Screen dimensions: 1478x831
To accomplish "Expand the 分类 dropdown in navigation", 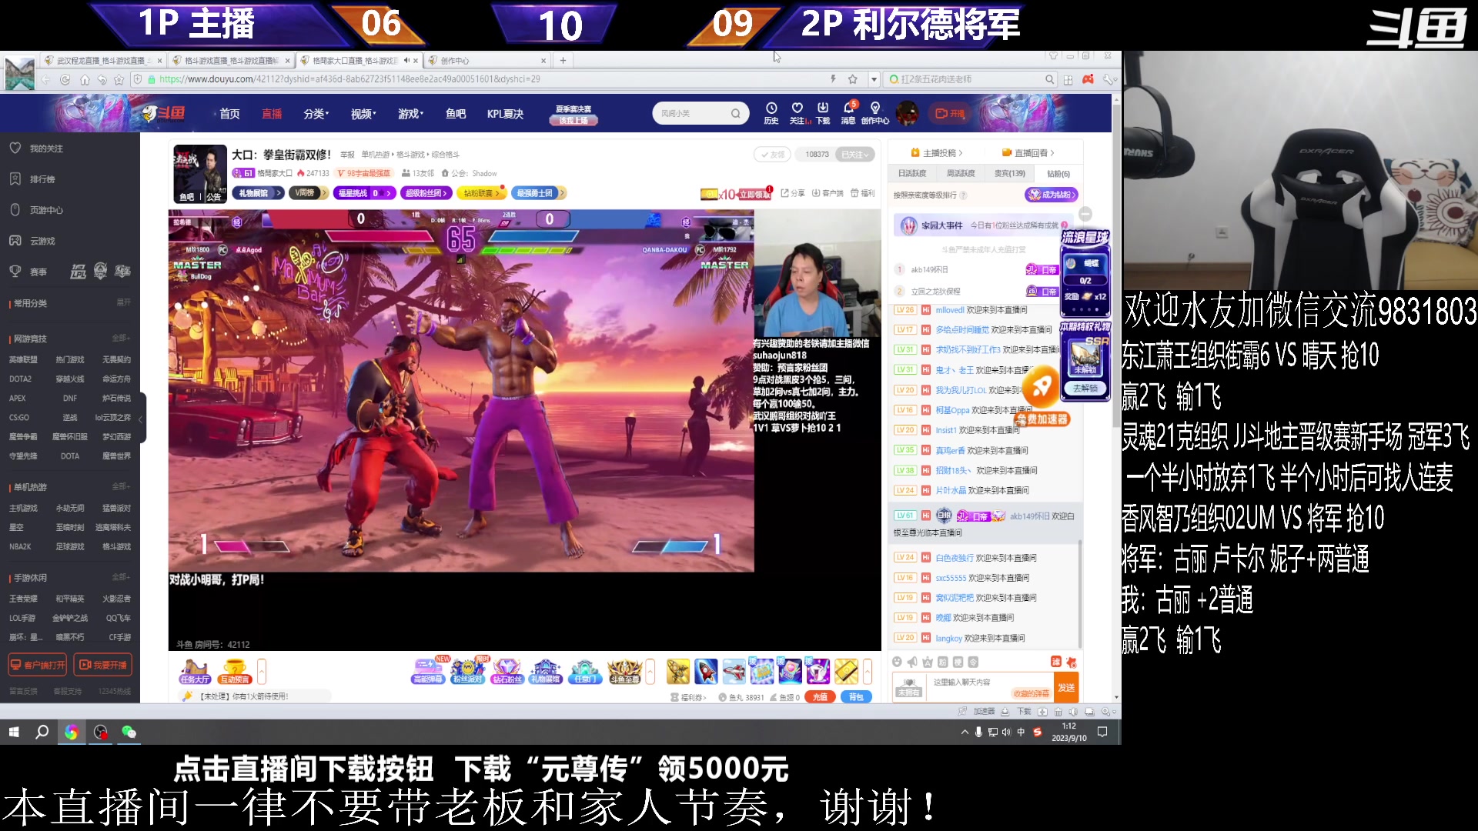I will point(316,114).
